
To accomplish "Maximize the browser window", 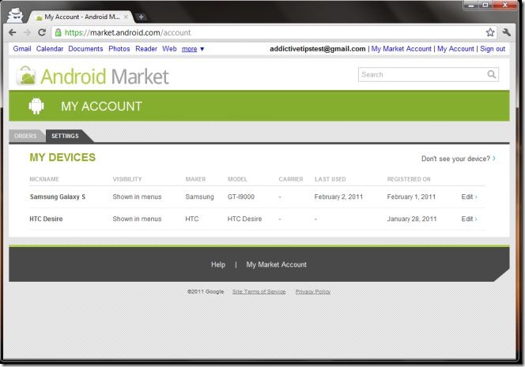I will tap(485, 5).
